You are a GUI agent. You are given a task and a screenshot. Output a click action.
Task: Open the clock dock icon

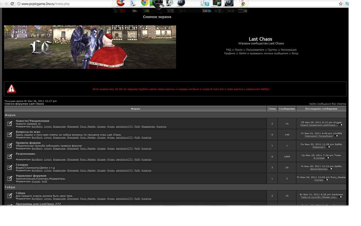[x=170, y=3]
